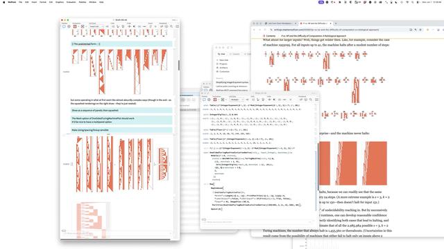This screenshot has height=249, width=444.
Task: Select 'Make sizing/spacing/lineup sensible' cell
Action: [x=121, y=130]
